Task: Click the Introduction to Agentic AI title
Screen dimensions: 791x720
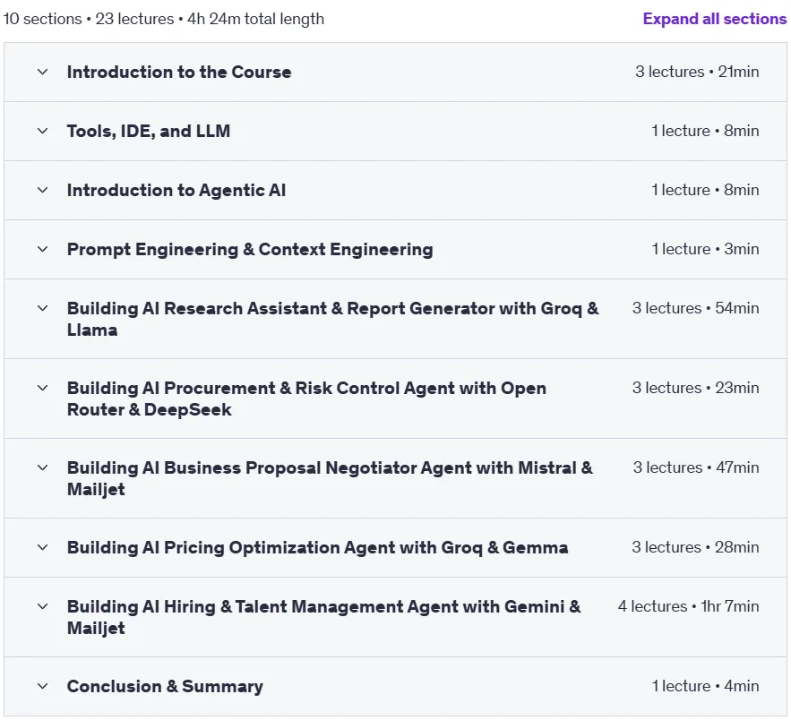Action: 176,190
